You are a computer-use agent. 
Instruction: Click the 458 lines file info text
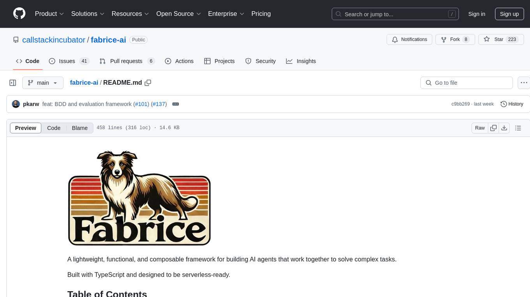(138, 128)
